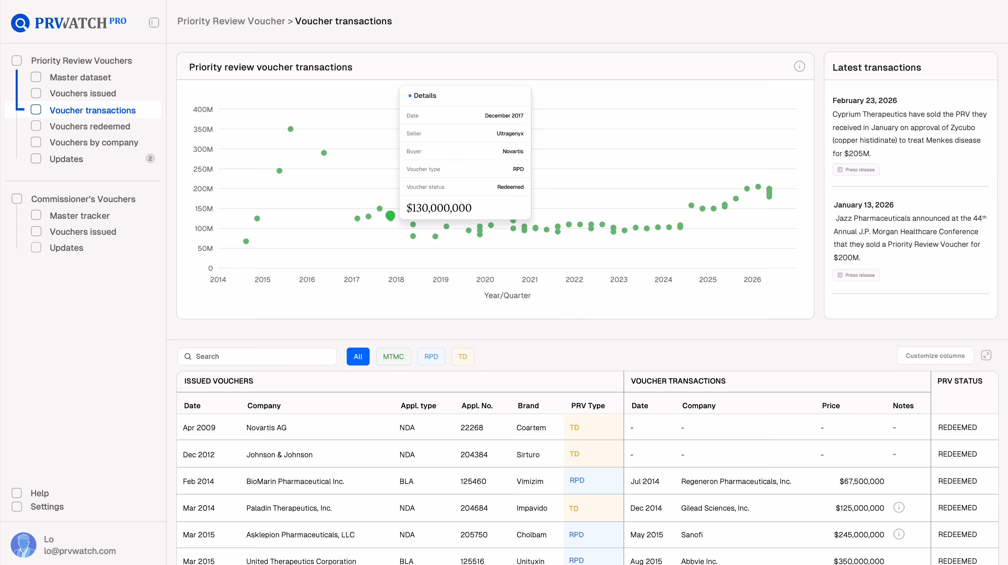Click BioMarin Pharmaceutical Inc. cell
This screenshot has width=1008, height=565.
click(x=295, y=481)
